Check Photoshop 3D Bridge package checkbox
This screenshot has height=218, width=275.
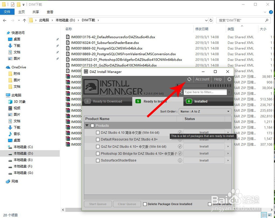pyautogui.click(x=98, y=153)
